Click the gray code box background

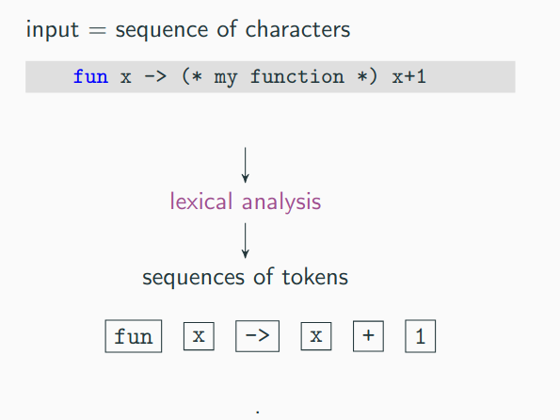point(270,77)
